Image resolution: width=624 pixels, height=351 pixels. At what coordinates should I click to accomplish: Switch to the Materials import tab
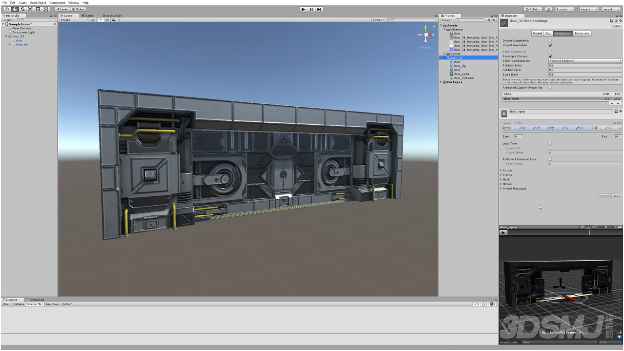pos(582,34)
